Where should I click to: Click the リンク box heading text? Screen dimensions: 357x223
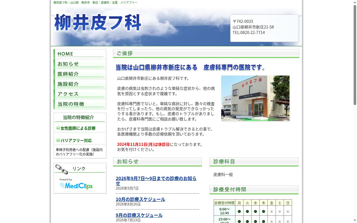pyautogui.click(x=79, y=169)
